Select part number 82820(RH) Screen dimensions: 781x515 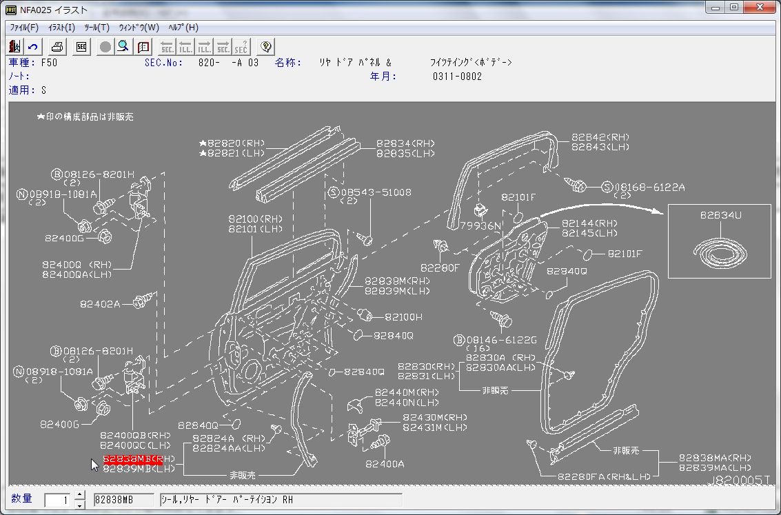pyautogui.click(x=232, y=143)
